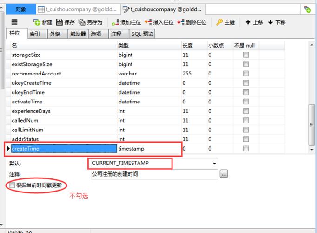This screenshot has width=317, height=233.
Task: Switch to the 选项 tab
Action: click(x=98, y=34)
